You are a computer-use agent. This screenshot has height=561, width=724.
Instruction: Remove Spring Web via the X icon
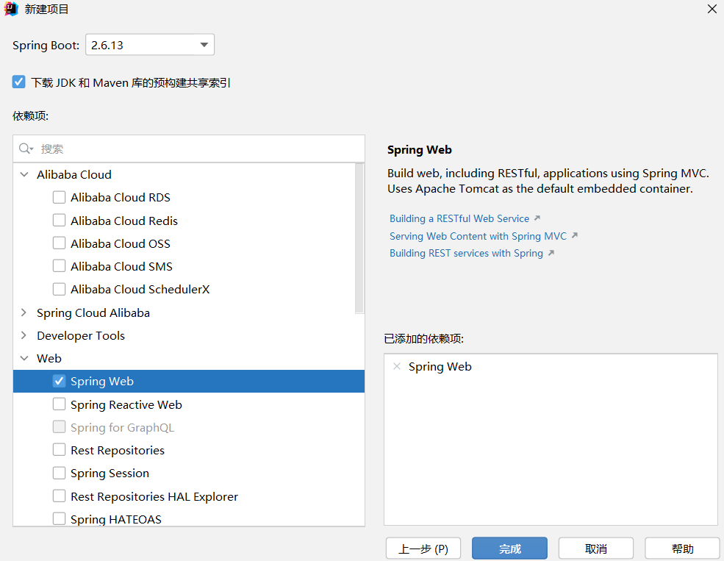click(x=397, y=367)
